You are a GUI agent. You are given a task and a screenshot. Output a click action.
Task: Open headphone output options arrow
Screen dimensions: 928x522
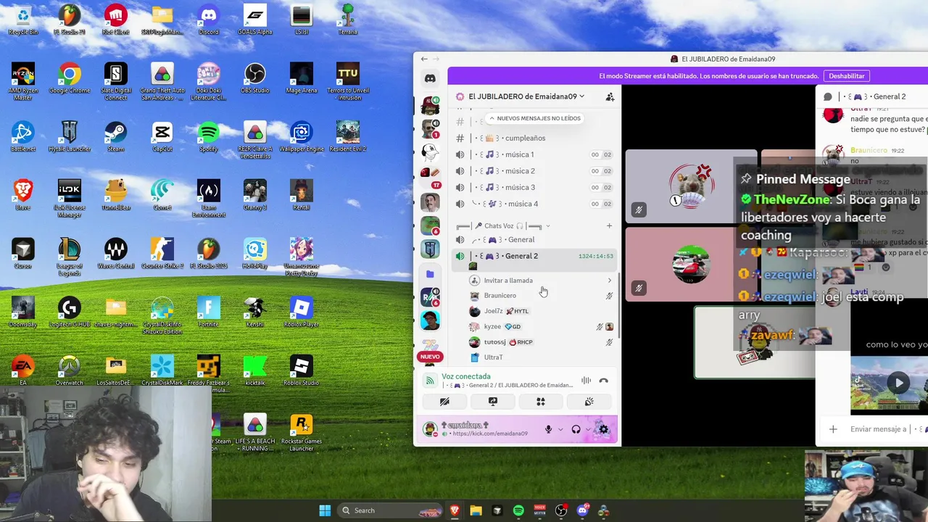(x=587, y=429)
